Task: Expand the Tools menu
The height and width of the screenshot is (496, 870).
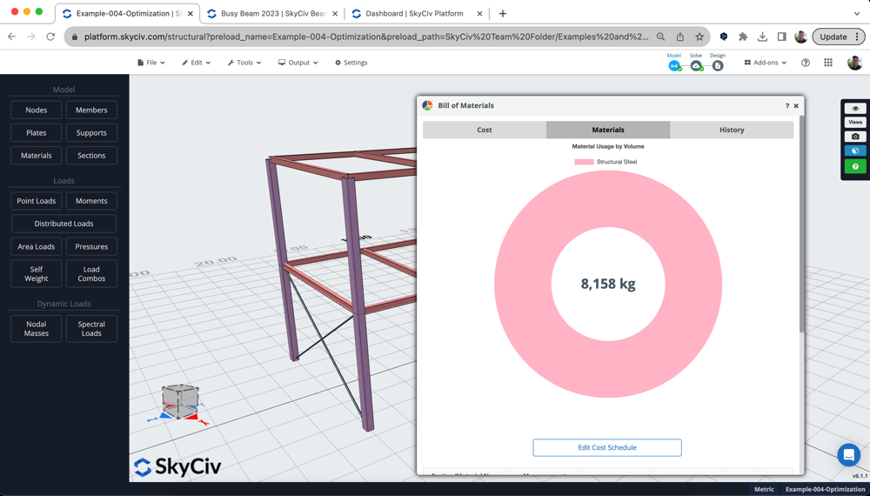Action: [244, 63]
